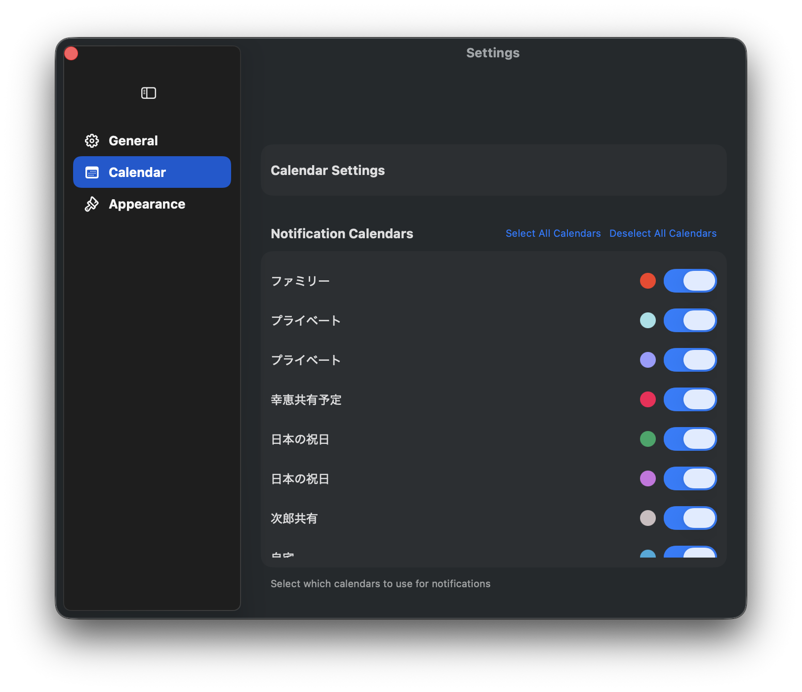The height and width of the screenshot is (692, 802).
Task: Select the calendar icon in the sidebar
Action: 91,172
